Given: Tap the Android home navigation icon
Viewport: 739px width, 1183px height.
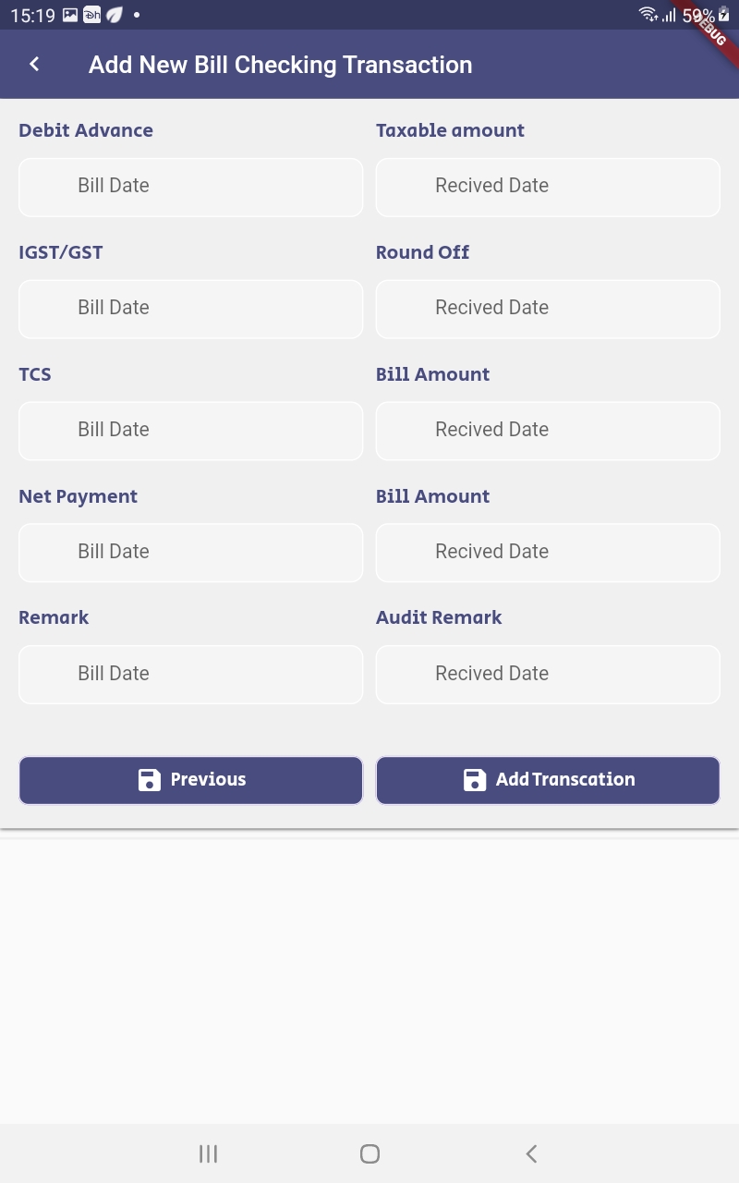Looking at the screenshot, I should pyautogui.click(x=369, y=1153).
